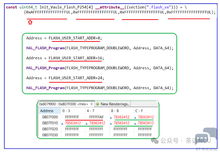Click change marker beside 0807F000 C-F value
The image size is (220, 154).
coord(135,117)
